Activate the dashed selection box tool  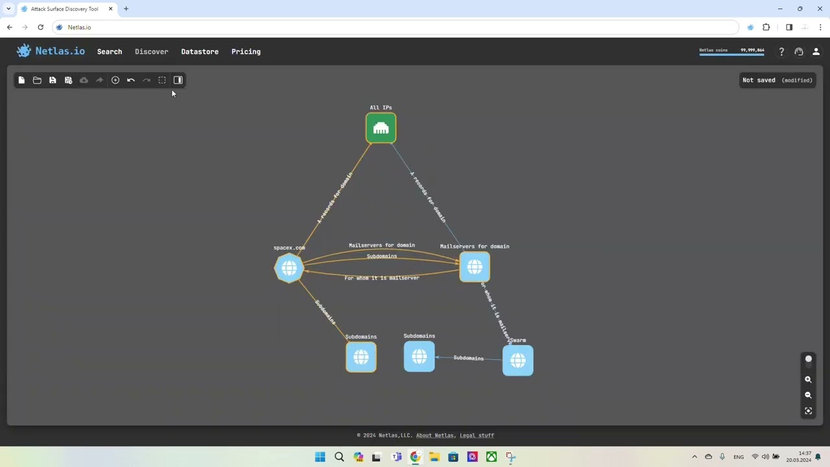(x=162, y=80)
